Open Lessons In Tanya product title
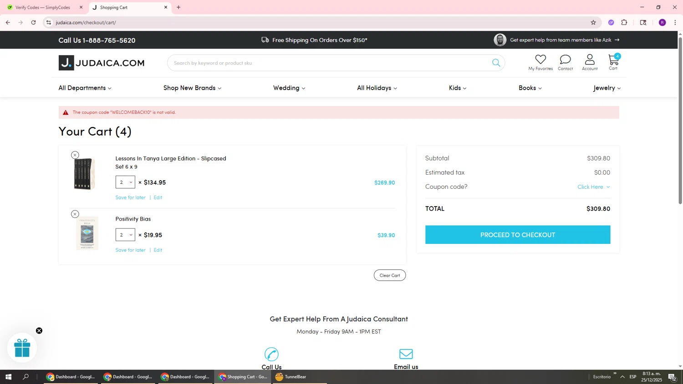 coord(171,162)
